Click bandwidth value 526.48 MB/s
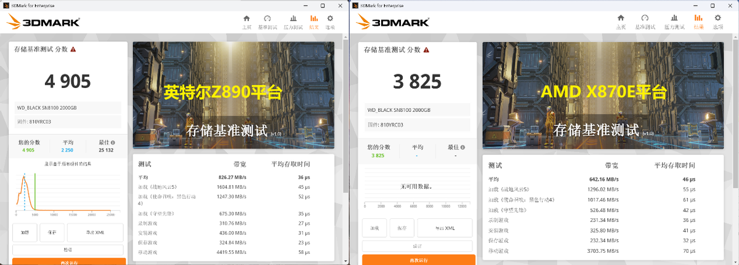Screen dimensions: 739x265 click(x=605, y=210)
